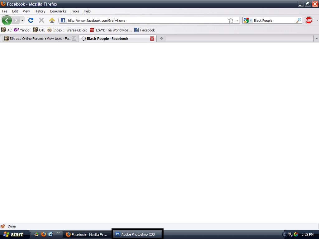Open the Tools menu

coord(75,11)
